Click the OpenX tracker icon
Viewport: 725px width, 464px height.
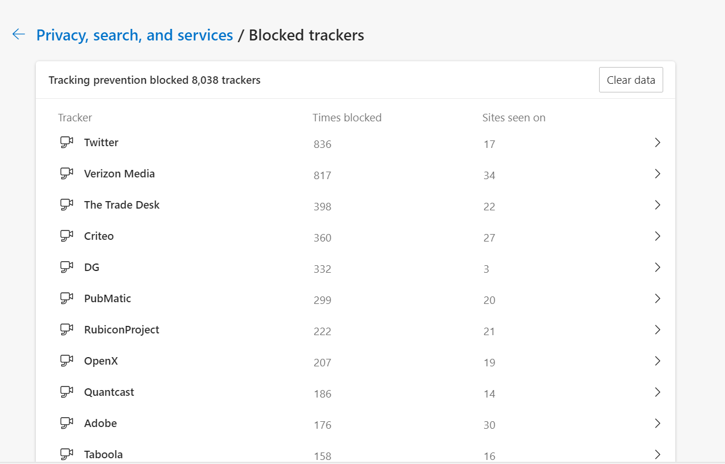coord(67,361)
